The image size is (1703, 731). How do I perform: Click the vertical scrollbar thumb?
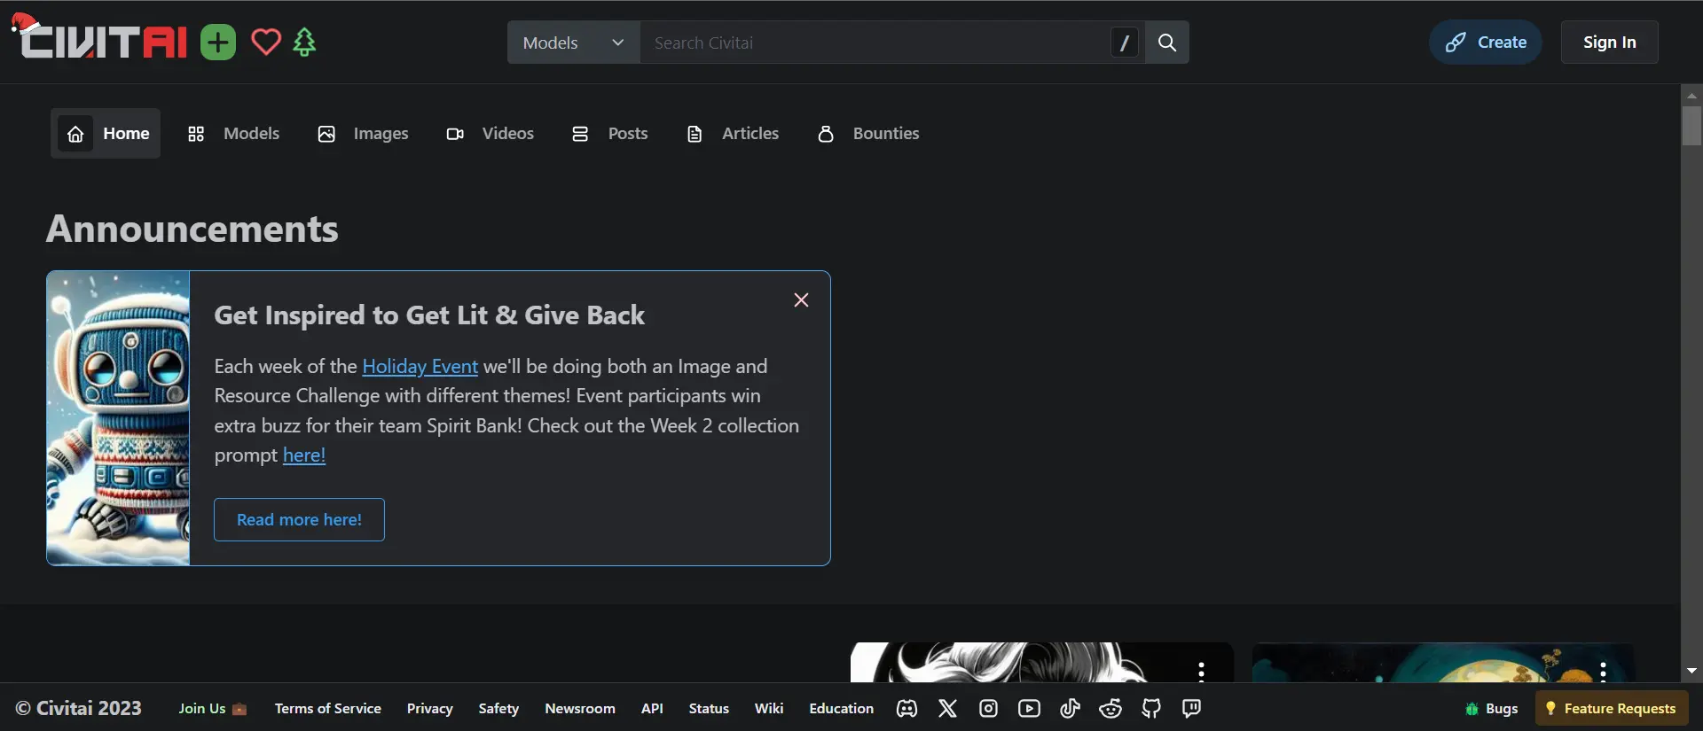[1691, 126]
